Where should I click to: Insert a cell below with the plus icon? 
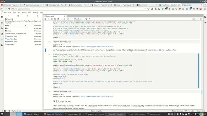[49, 19]
